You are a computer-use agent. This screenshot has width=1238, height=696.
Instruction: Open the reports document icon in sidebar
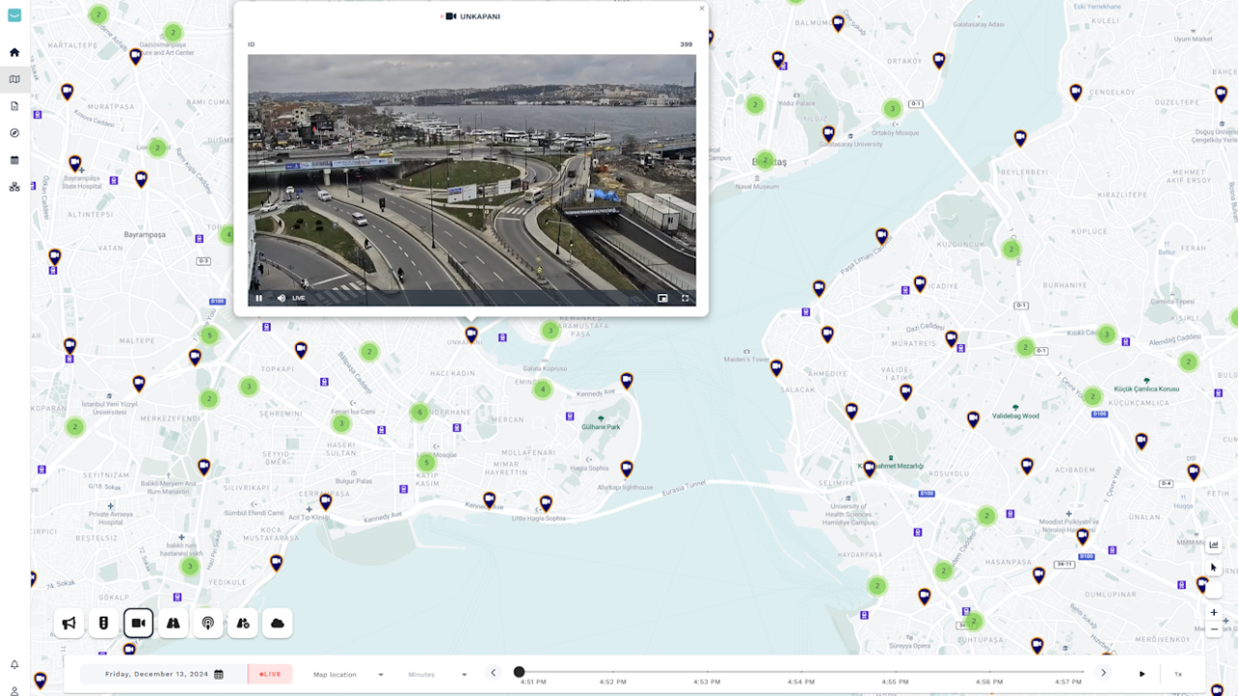14,105
